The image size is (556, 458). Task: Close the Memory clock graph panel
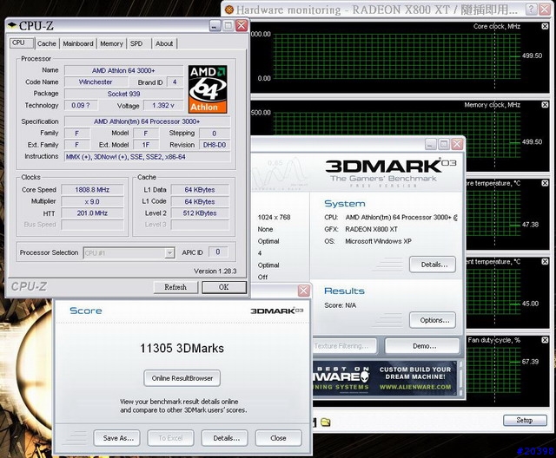pos(545,105)
